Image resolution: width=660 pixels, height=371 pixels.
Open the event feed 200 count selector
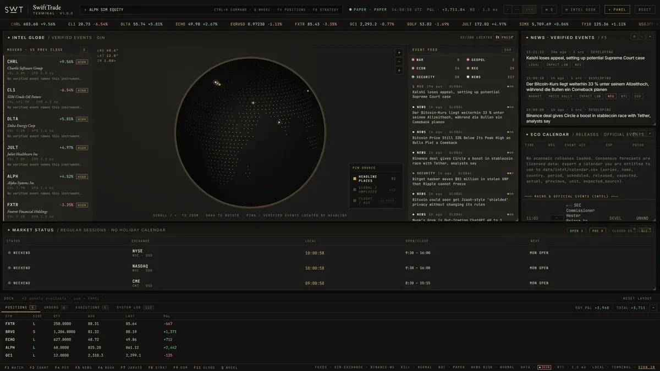pos(507,49)
